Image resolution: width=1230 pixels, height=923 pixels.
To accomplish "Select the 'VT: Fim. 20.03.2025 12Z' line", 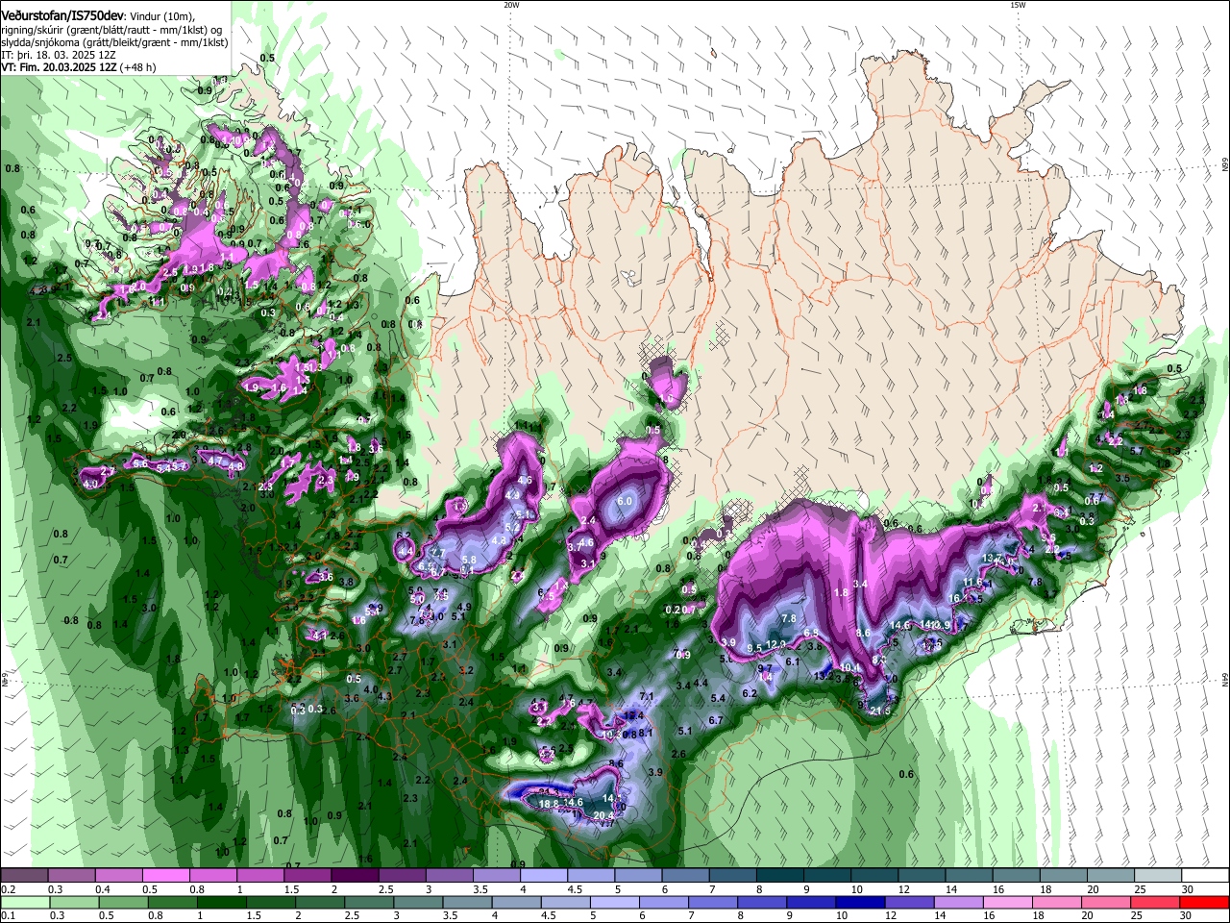I will pyautogui.click(x=59, y=68).
